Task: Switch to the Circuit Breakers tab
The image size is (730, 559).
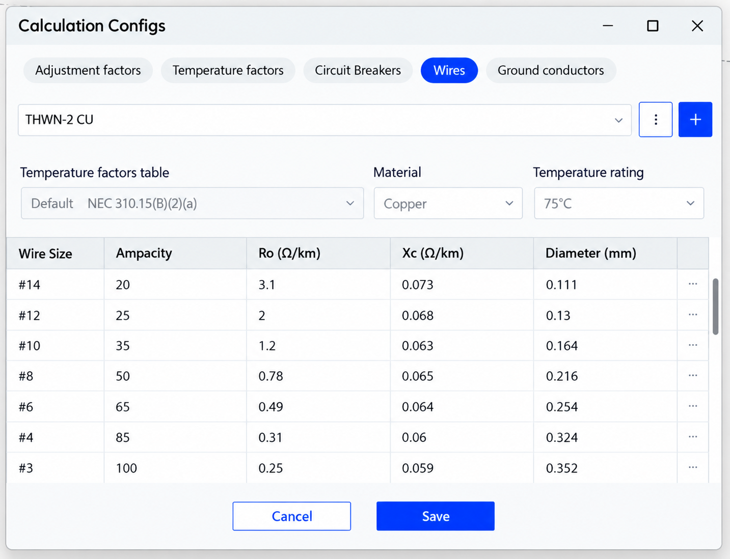Action: pos(358,70)
